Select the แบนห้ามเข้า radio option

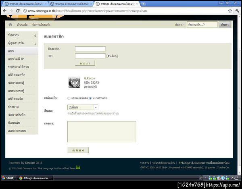[90, 98]
